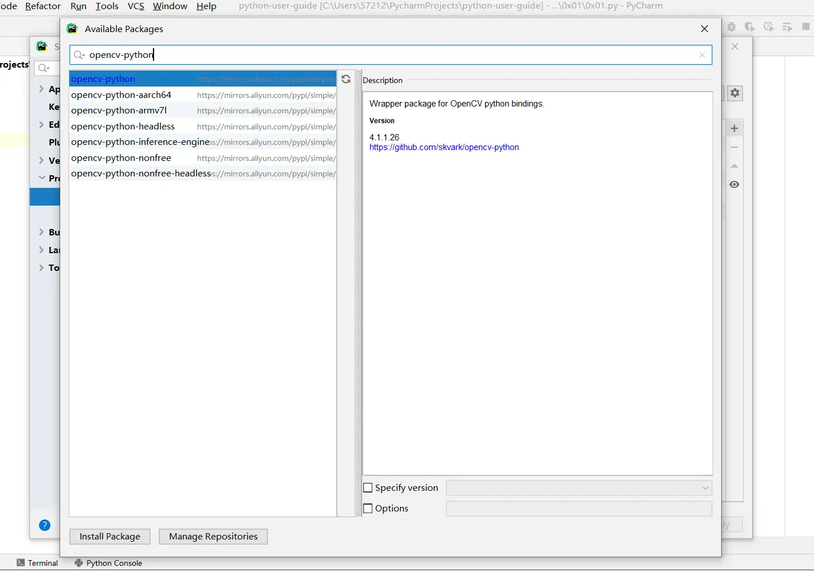Add a package with the plus icon
This screenshot has width=814, height=571.
click(734, 128)
